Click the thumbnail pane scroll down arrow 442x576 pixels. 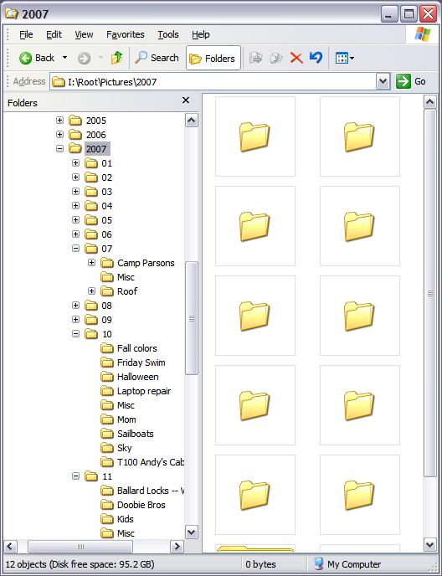click(430, 544)
